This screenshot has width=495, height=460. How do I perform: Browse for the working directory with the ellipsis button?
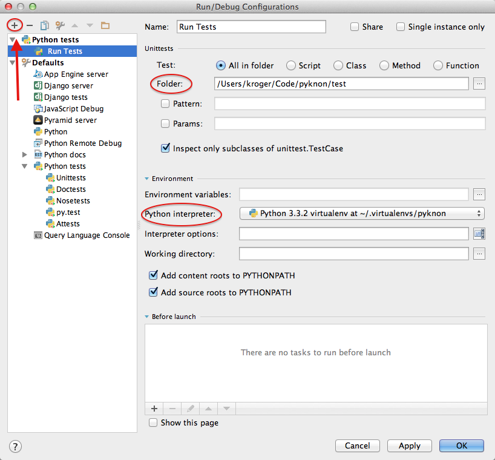point(479,254)
